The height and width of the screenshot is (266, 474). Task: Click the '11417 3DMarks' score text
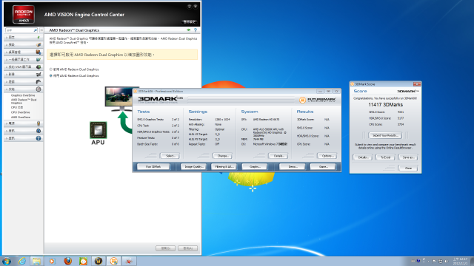click(385, 105)
